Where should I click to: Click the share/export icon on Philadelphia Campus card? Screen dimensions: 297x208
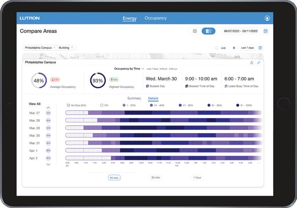tap(252, 63)
